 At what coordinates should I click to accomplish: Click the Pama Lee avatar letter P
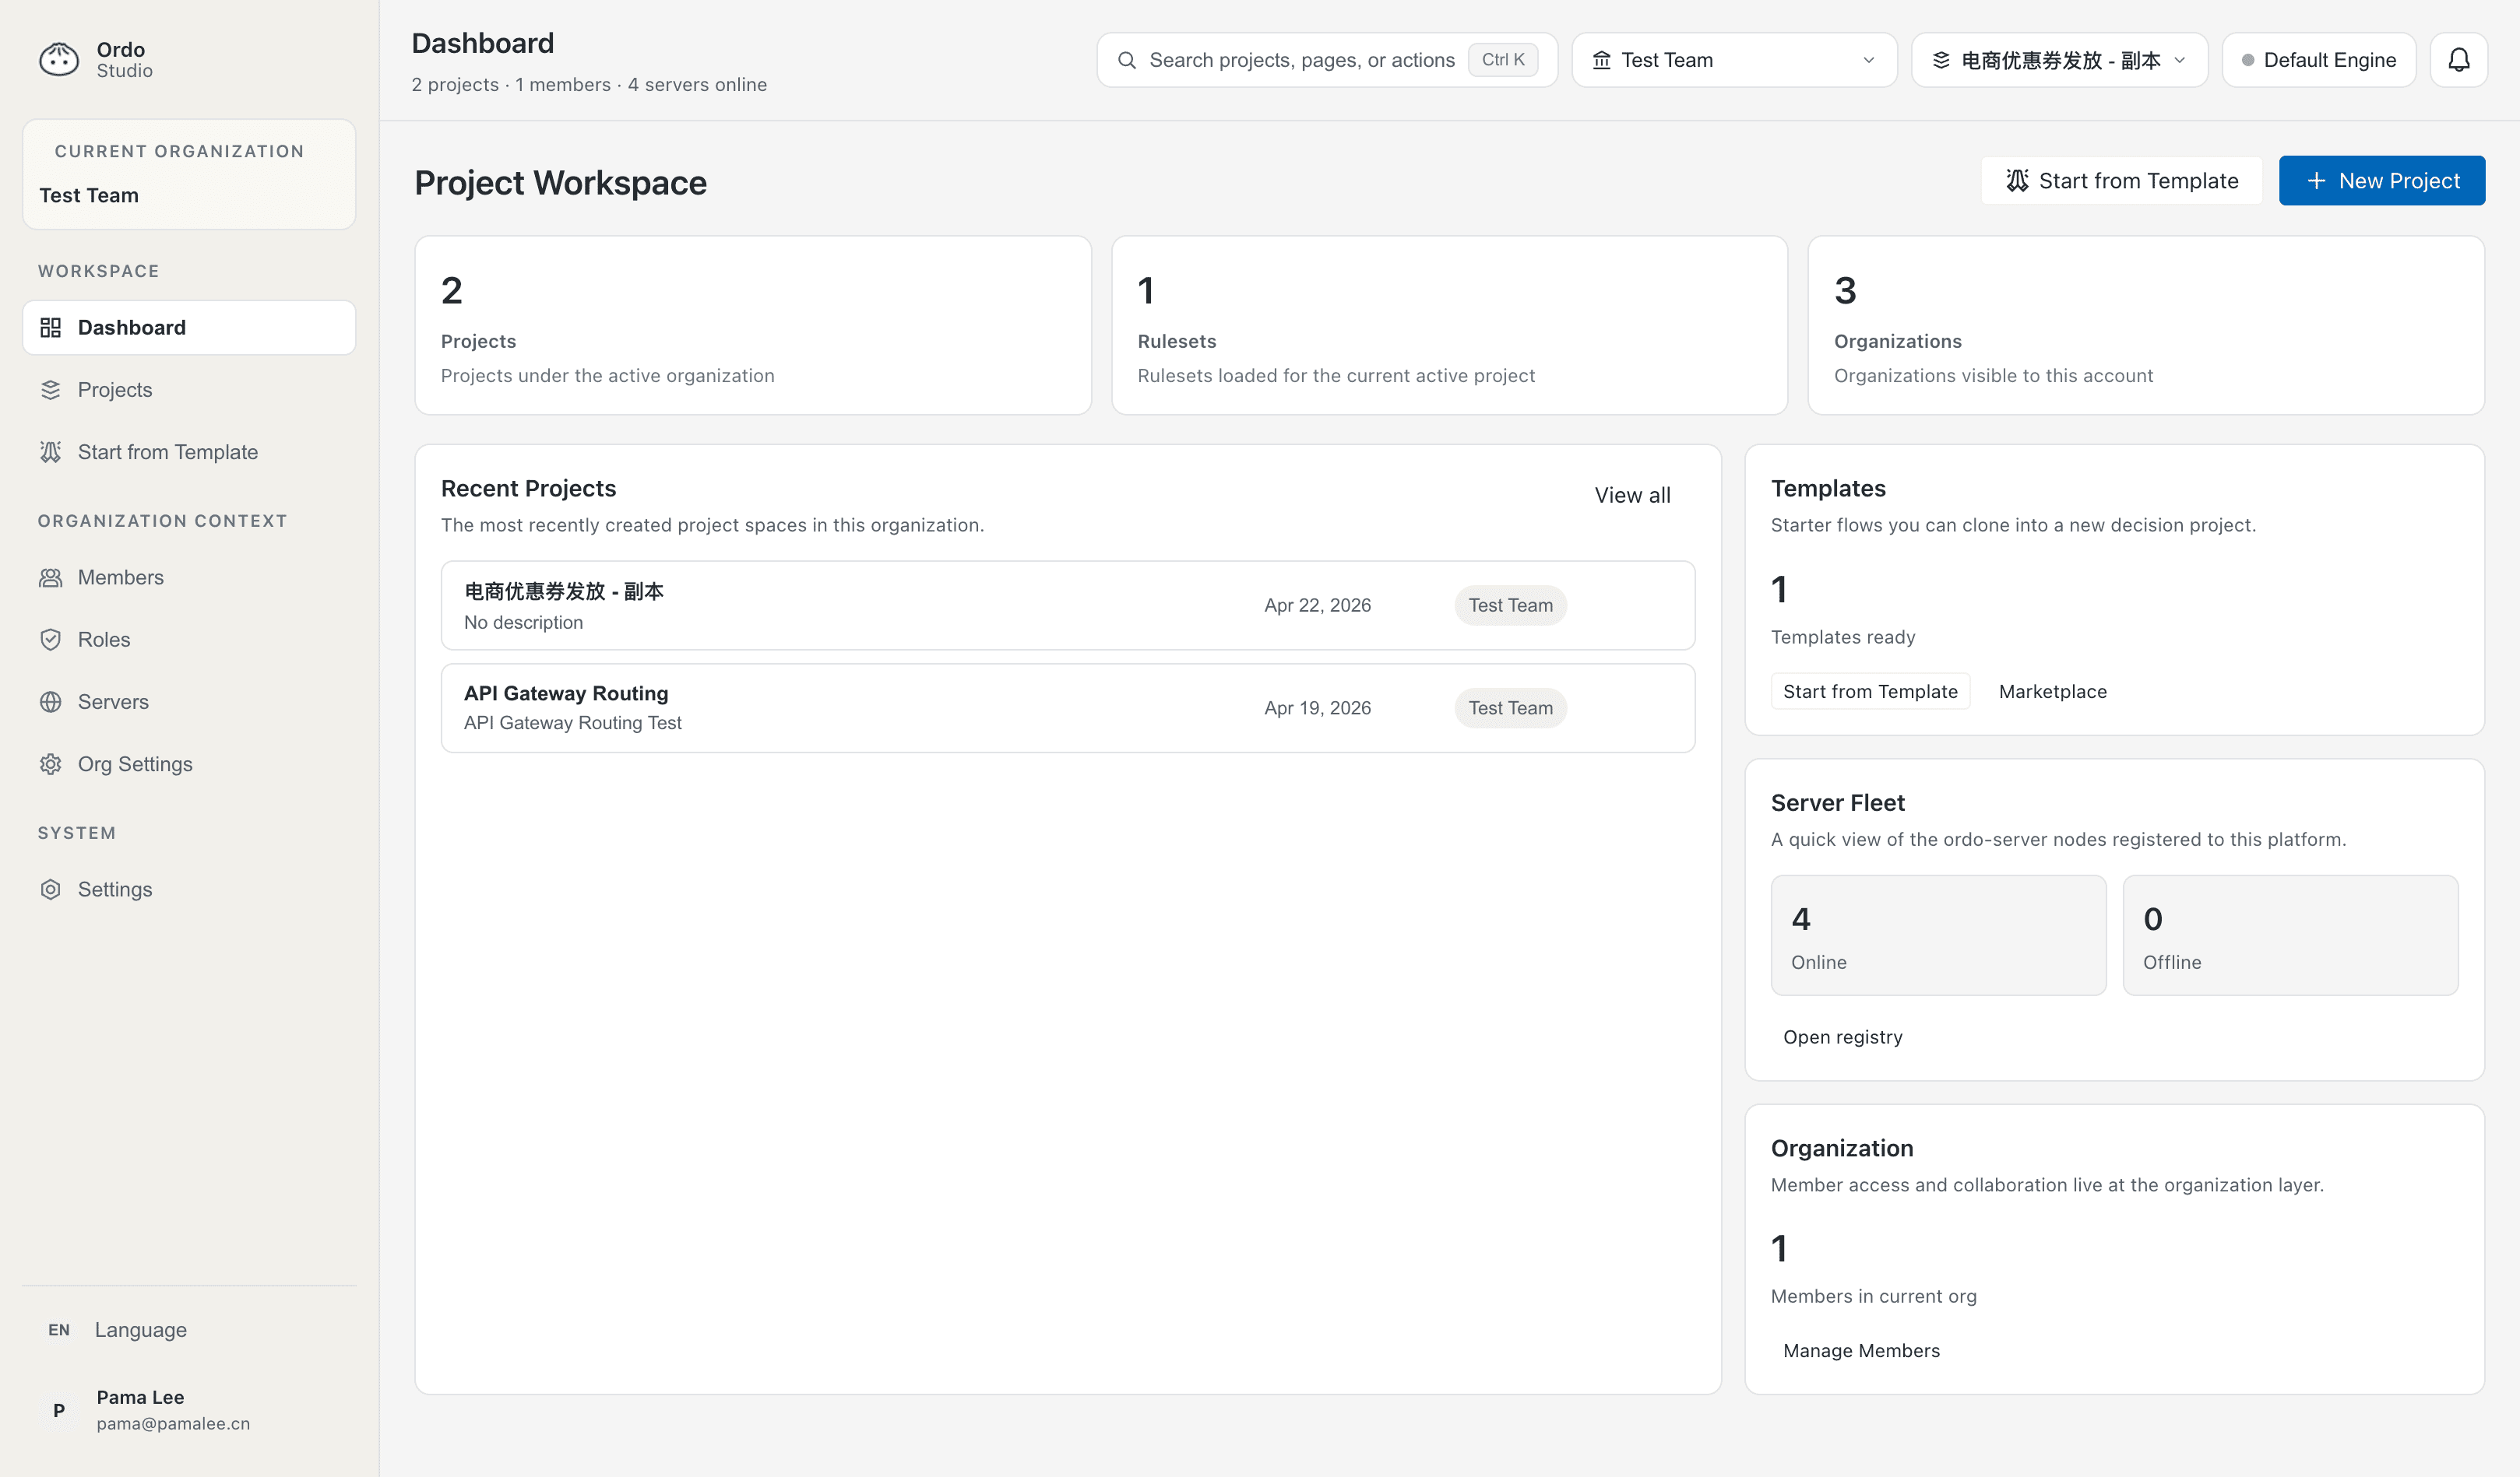click(x=59, y=1410)
